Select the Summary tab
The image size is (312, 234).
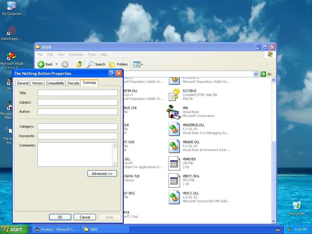click(x=89, y=83)
